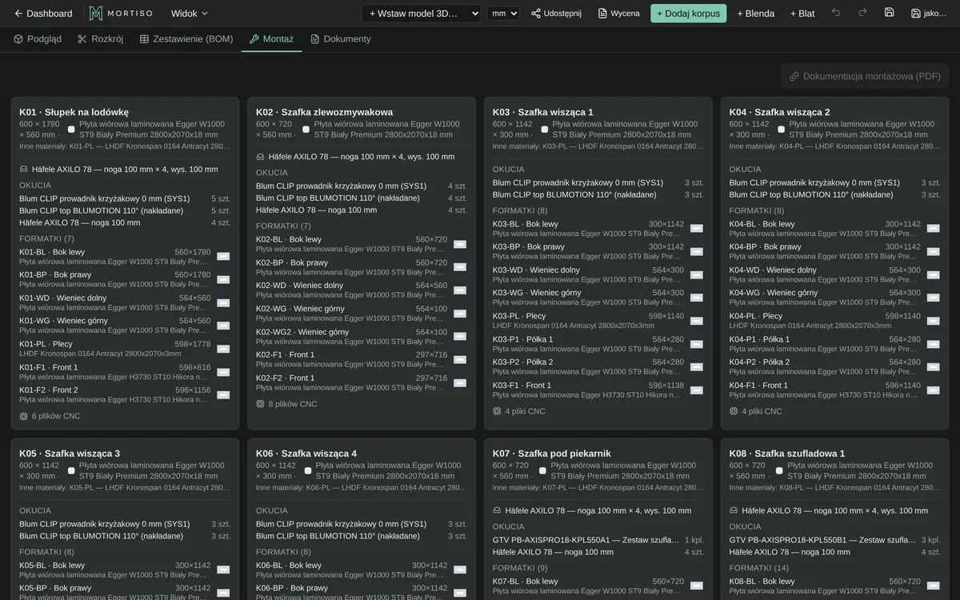Image resolution: width=960 pixels, height=600 pixels.
Task: Open the K01-BL Bok lewy part preview
Action: coord(223,256)
